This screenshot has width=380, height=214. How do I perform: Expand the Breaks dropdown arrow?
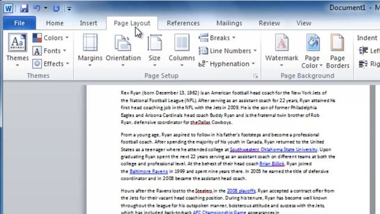click(x=233, y=38)
